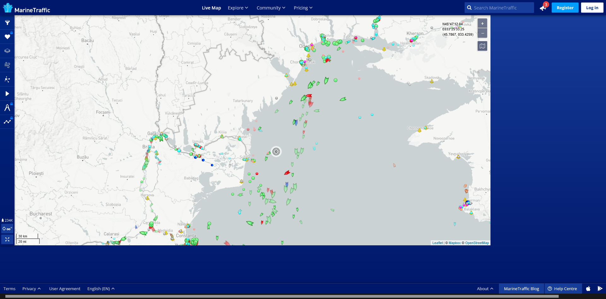The image size is (606, 299).
Task: Expand the About footer menu
Action: (x=485, y=289)
